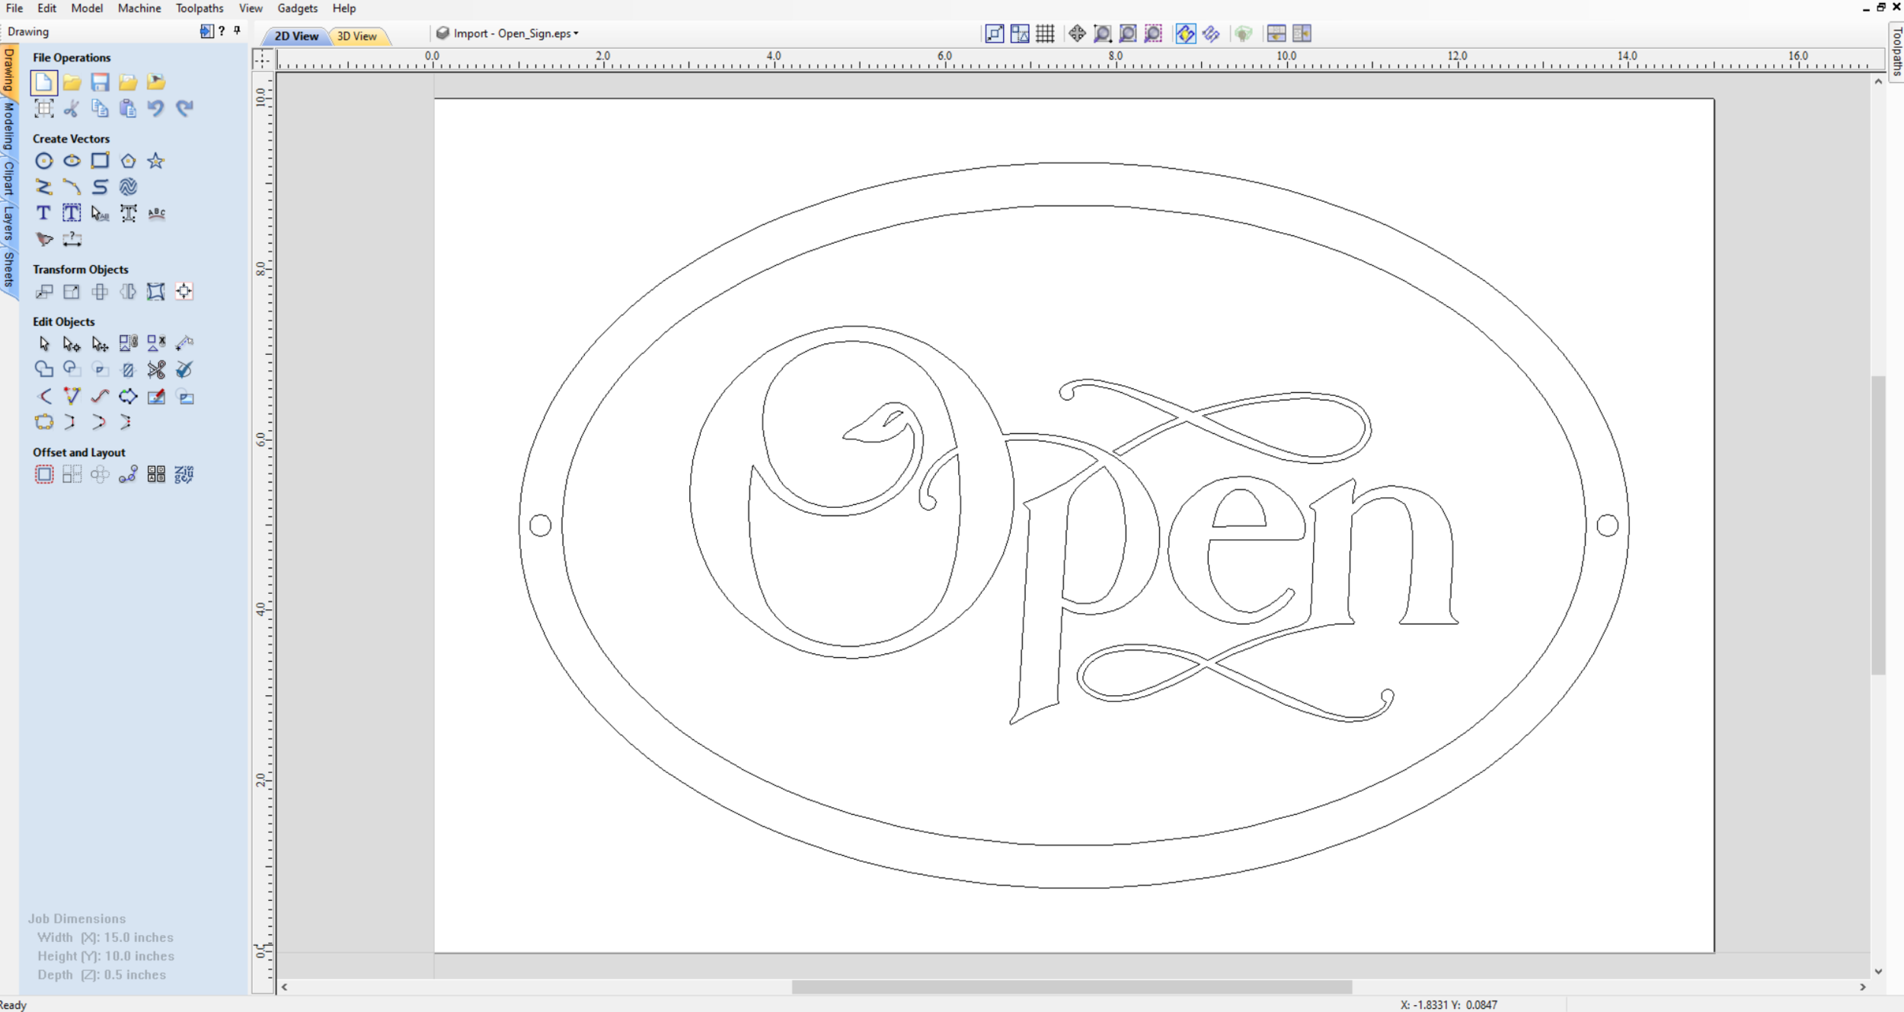Toggle the grid visibility
This screenshot has height=1012, width=1904.
(1044, 34)
